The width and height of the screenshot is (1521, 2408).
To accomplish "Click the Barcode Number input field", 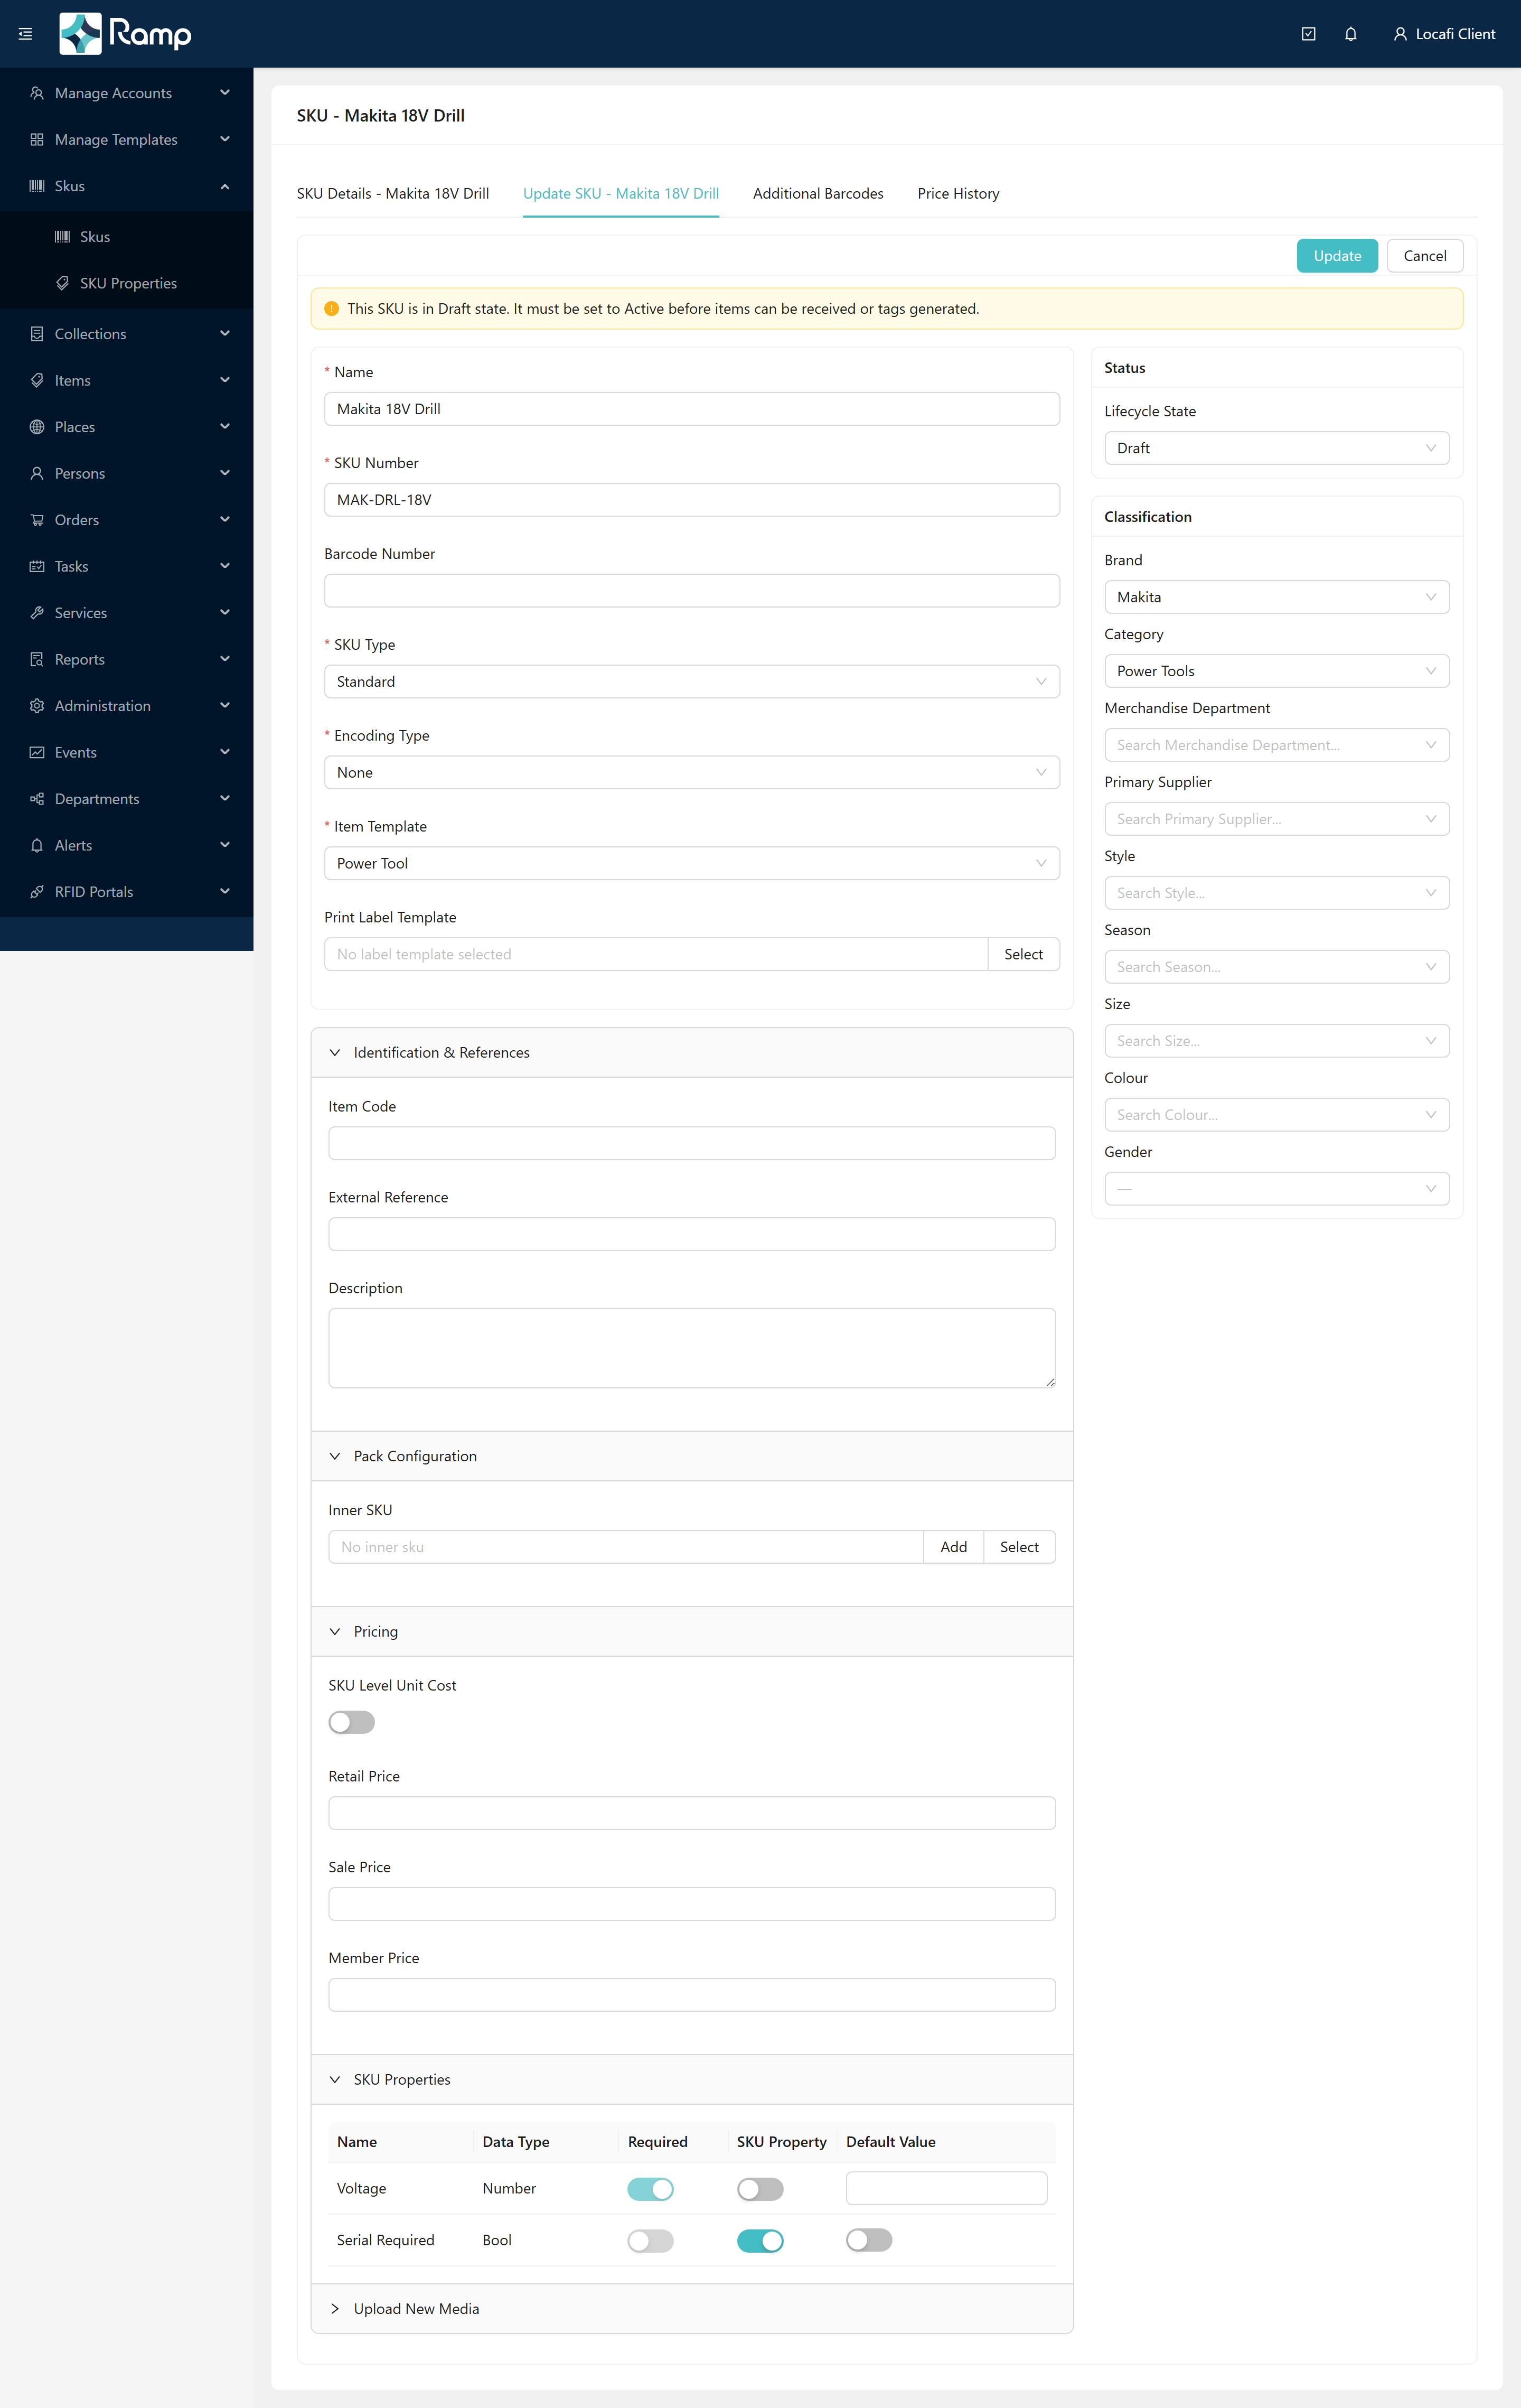I will (691, 591).
